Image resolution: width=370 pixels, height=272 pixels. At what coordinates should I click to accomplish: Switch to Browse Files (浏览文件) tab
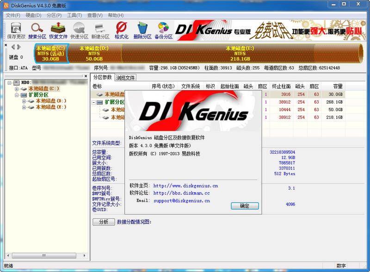point(125,78)
